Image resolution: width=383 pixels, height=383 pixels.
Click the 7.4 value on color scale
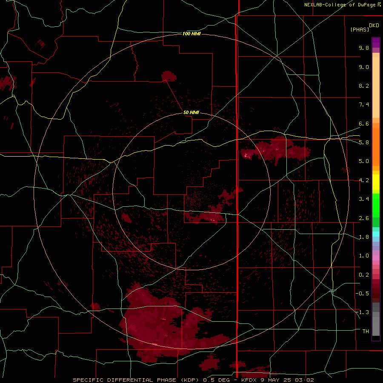[x=364, y=105]
